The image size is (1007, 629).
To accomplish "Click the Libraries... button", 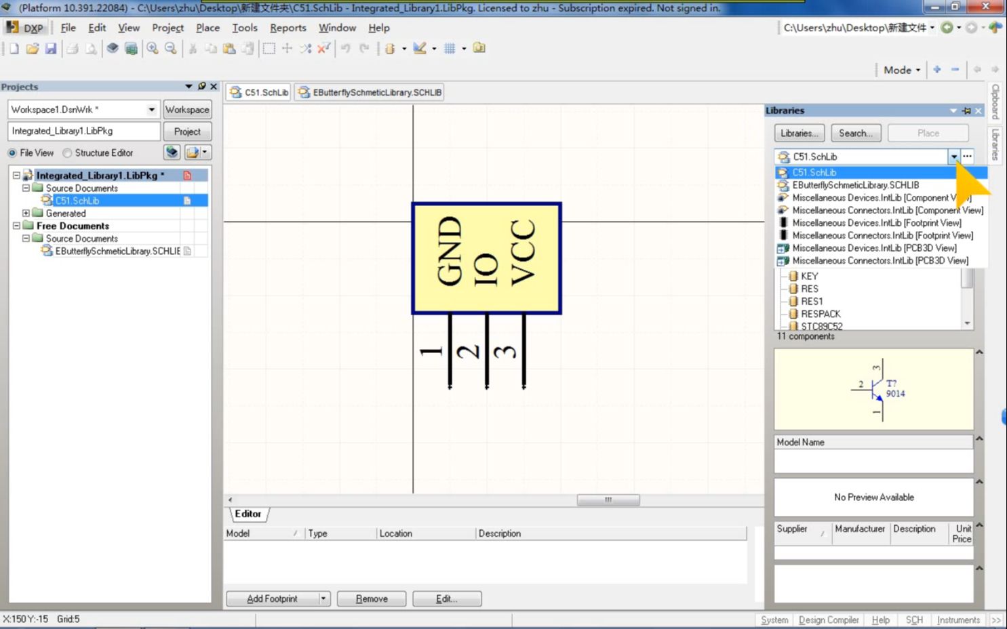I will point(799,134).
